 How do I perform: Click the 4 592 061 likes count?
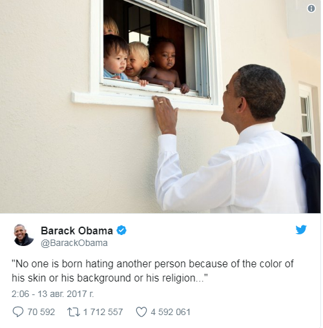point(171,312)
